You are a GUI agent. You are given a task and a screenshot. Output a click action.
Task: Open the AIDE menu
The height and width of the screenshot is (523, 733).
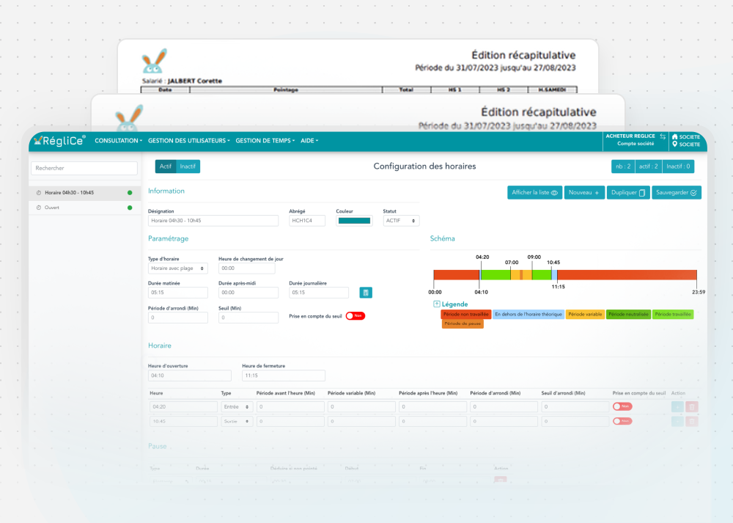coord(309,140)
